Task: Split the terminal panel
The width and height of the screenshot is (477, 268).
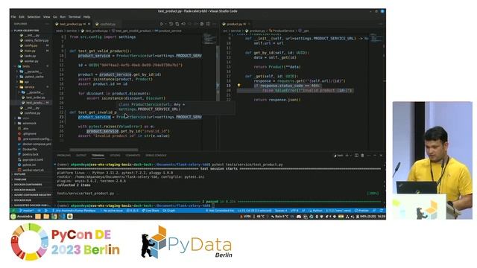Action: click(356, 156)
